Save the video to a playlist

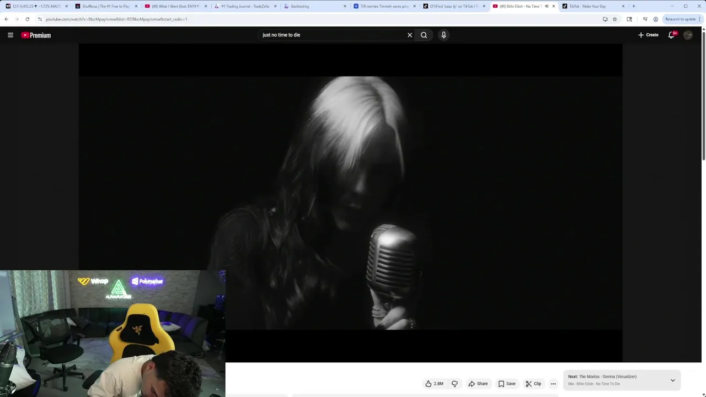click(x=506, y=384)
